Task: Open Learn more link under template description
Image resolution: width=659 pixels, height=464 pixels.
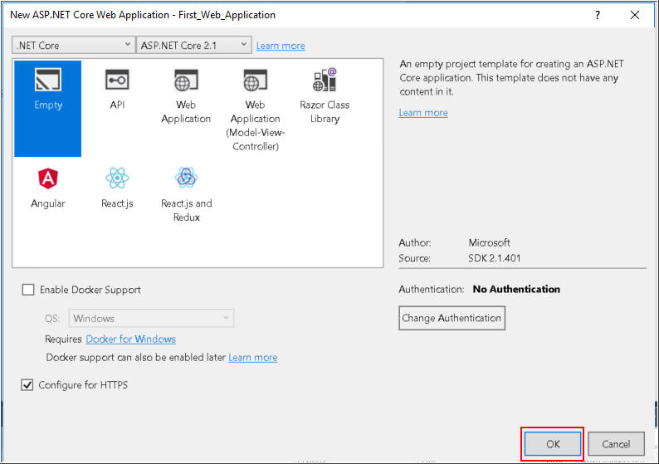Action: click(423, 113)
